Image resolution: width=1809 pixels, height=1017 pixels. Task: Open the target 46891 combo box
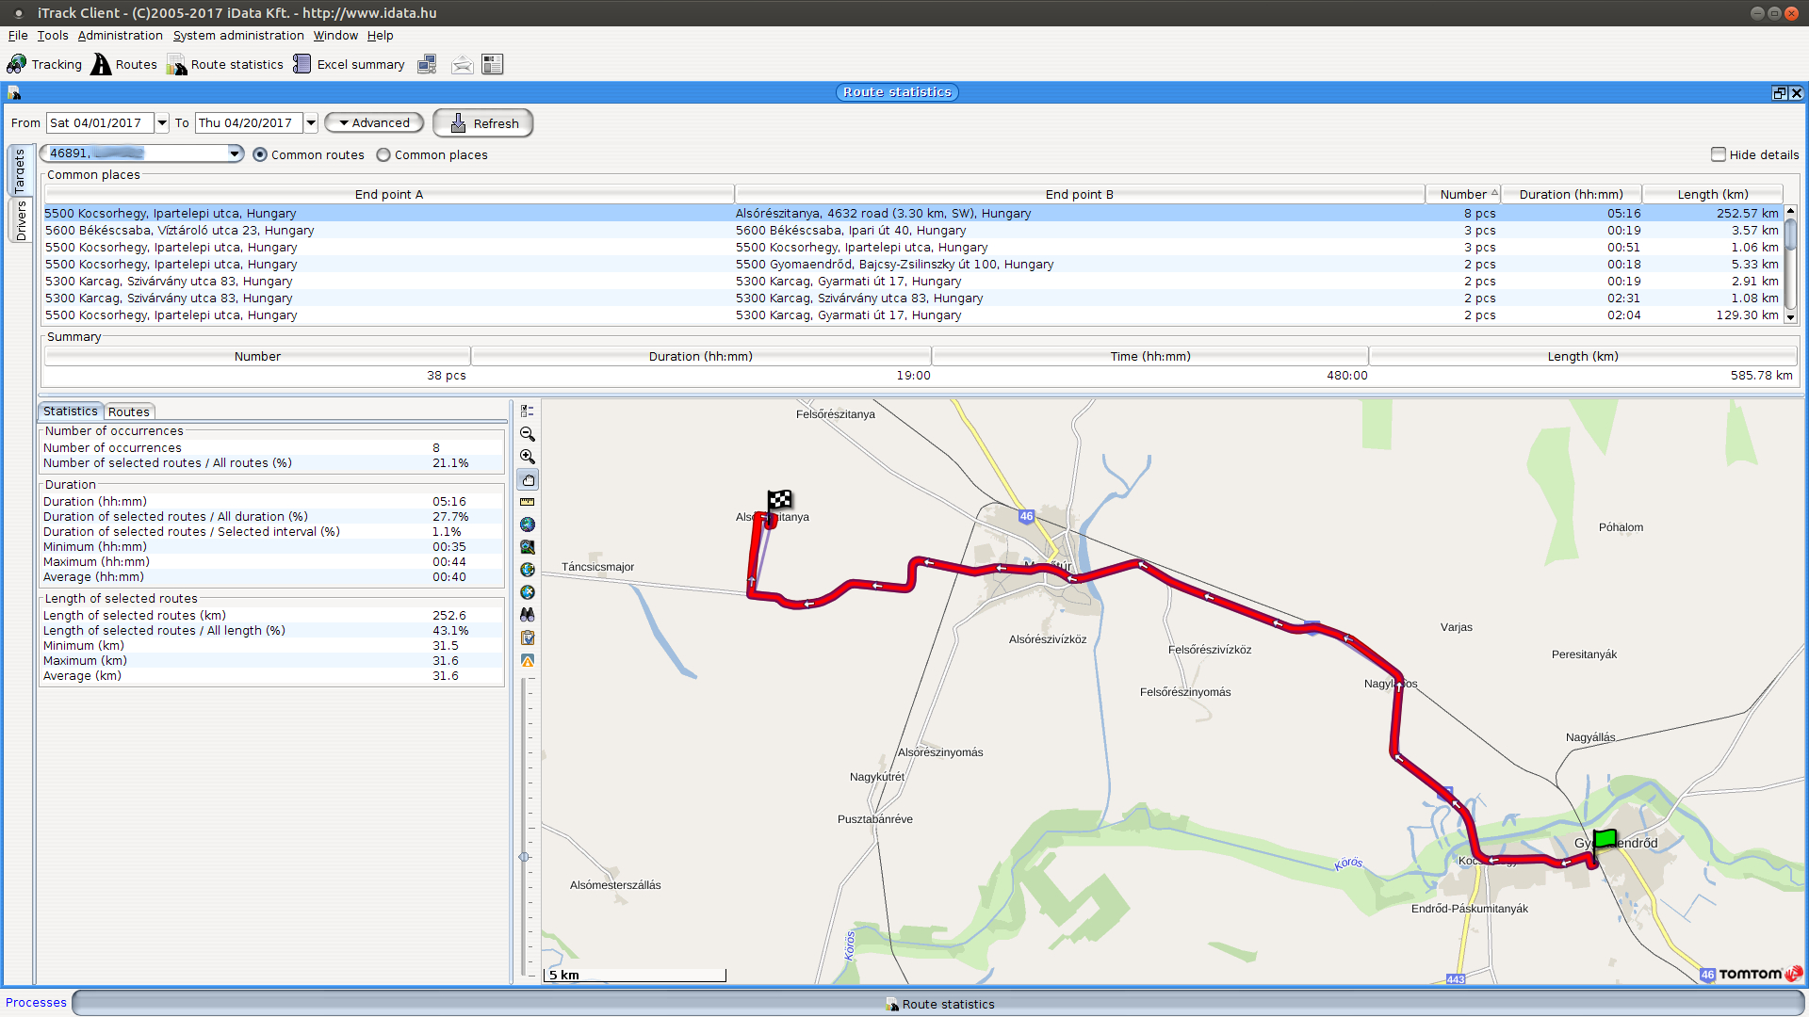pyautogui.click(x=234, y=153)
